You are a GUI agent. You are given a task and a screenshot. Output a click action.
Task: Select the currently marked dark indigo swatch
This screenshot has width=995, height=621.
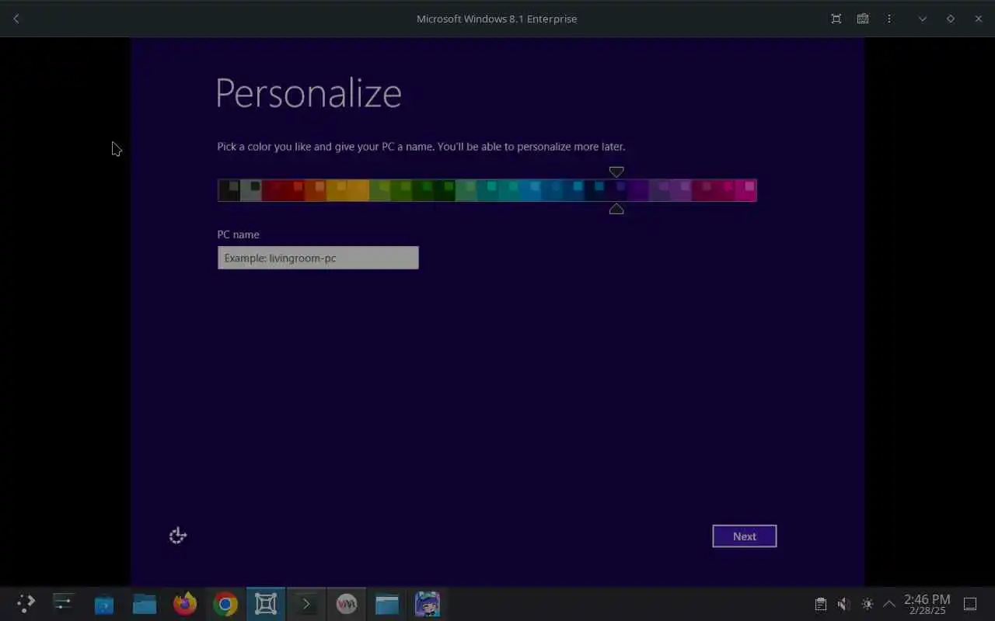point(616,190)
